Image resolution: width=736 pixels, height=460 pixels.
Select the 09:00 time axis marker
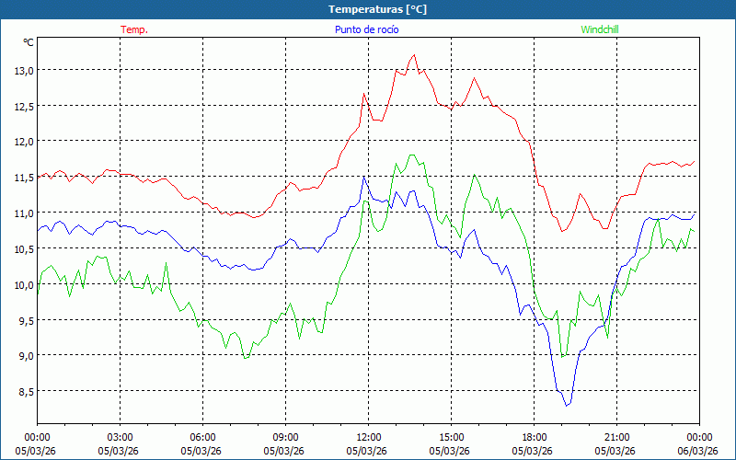(x=285, y=437)
